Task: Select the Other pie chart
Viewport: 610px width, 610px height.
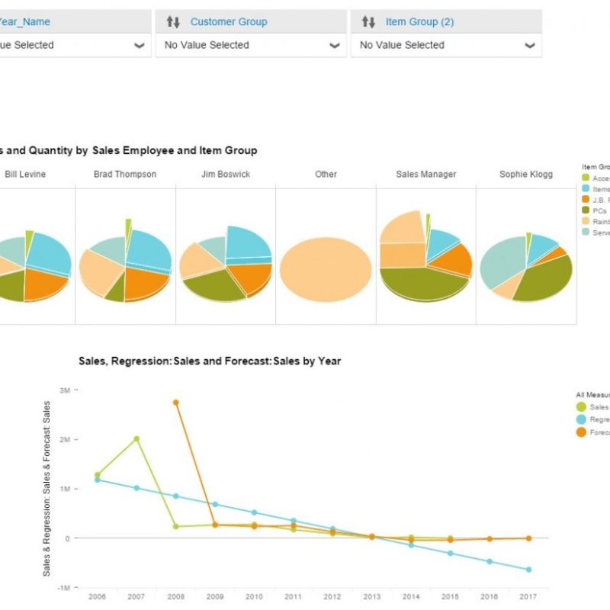Action: tap(326, 270)
